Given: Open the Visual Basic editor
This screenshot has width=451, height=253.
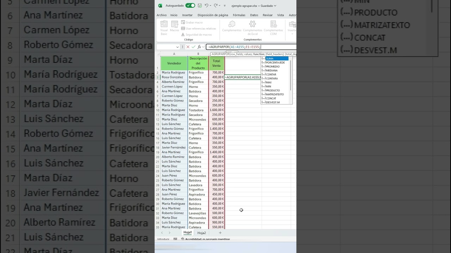Looking at the screenshot, I should point(164,28).
